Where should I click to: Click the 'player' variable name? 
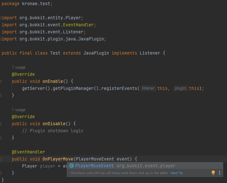(x=48, y=166)
